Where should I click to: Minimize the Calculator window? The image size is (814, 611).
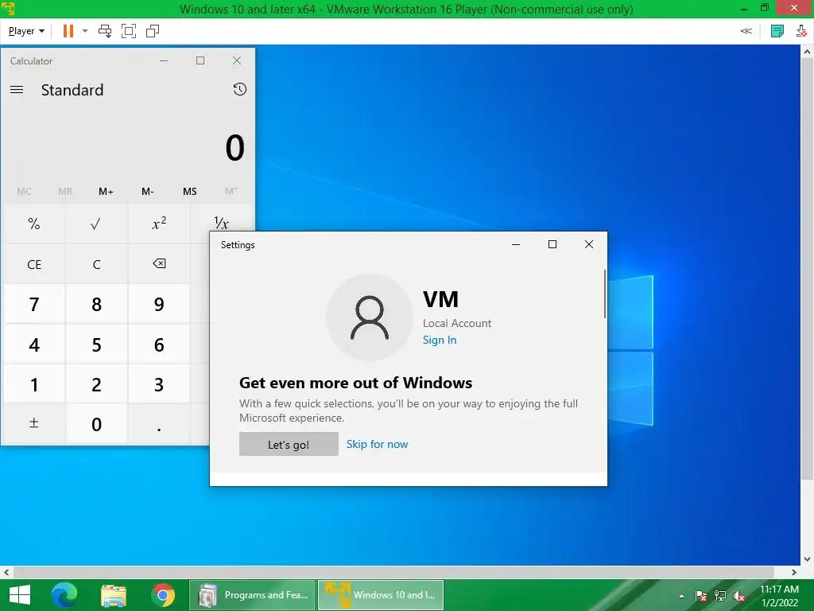[x=164, y=60]
